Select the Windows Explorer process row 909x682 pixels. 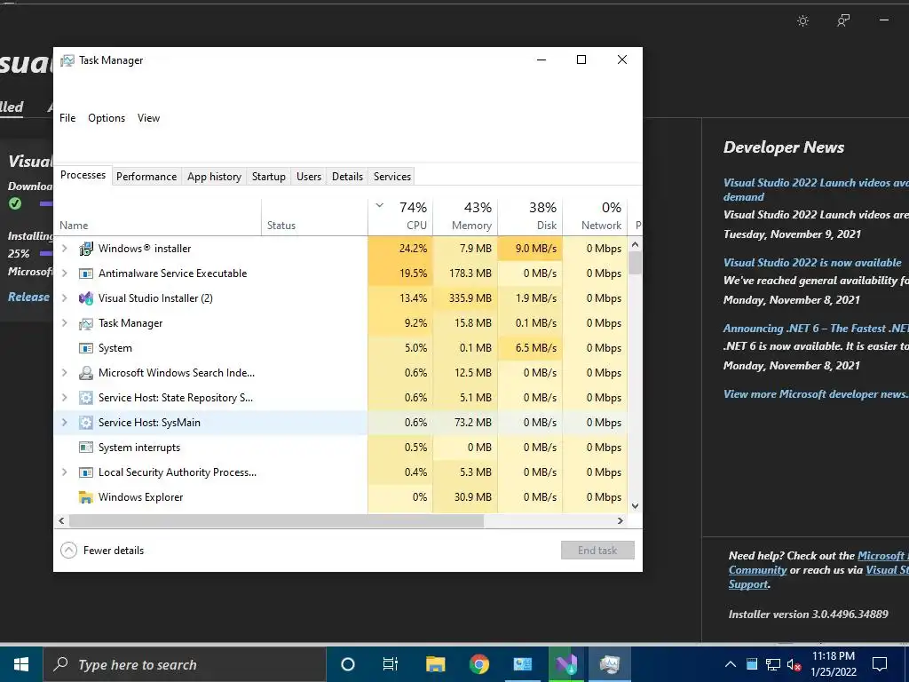click(x=340, y=497)
